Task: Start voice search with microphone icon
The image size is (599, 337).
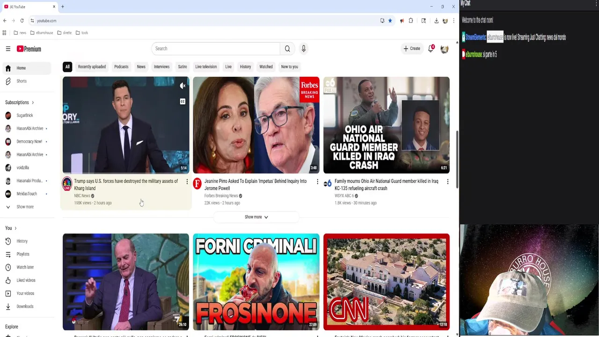Action: click(x=303, y=49)
